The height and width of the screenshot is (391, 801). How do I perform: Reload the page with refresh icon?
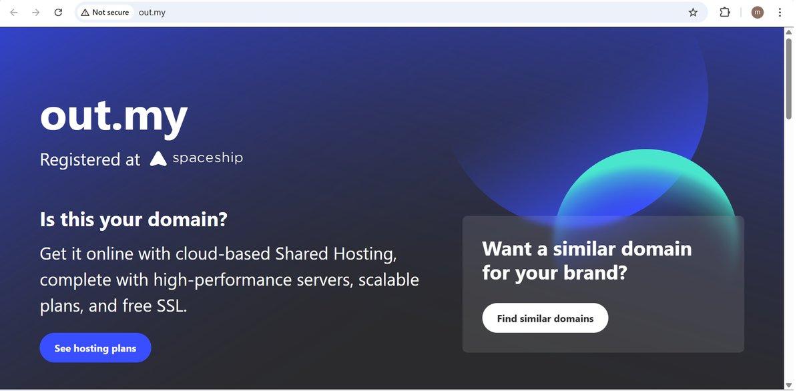(x=58, y=12)
